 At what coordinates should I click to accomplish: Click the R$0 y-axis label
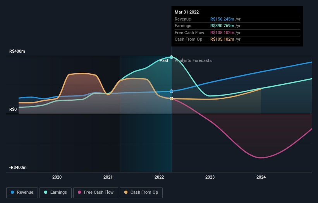(13, 110)
